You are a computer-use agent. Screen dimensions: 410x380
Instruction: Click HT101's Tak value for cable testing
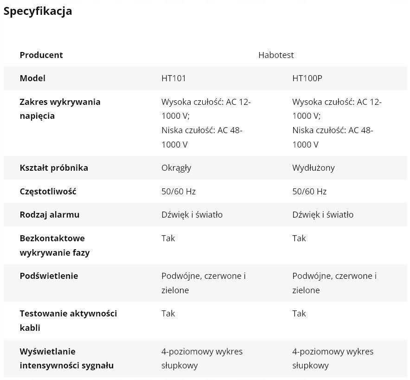click(x=168, y=314)
